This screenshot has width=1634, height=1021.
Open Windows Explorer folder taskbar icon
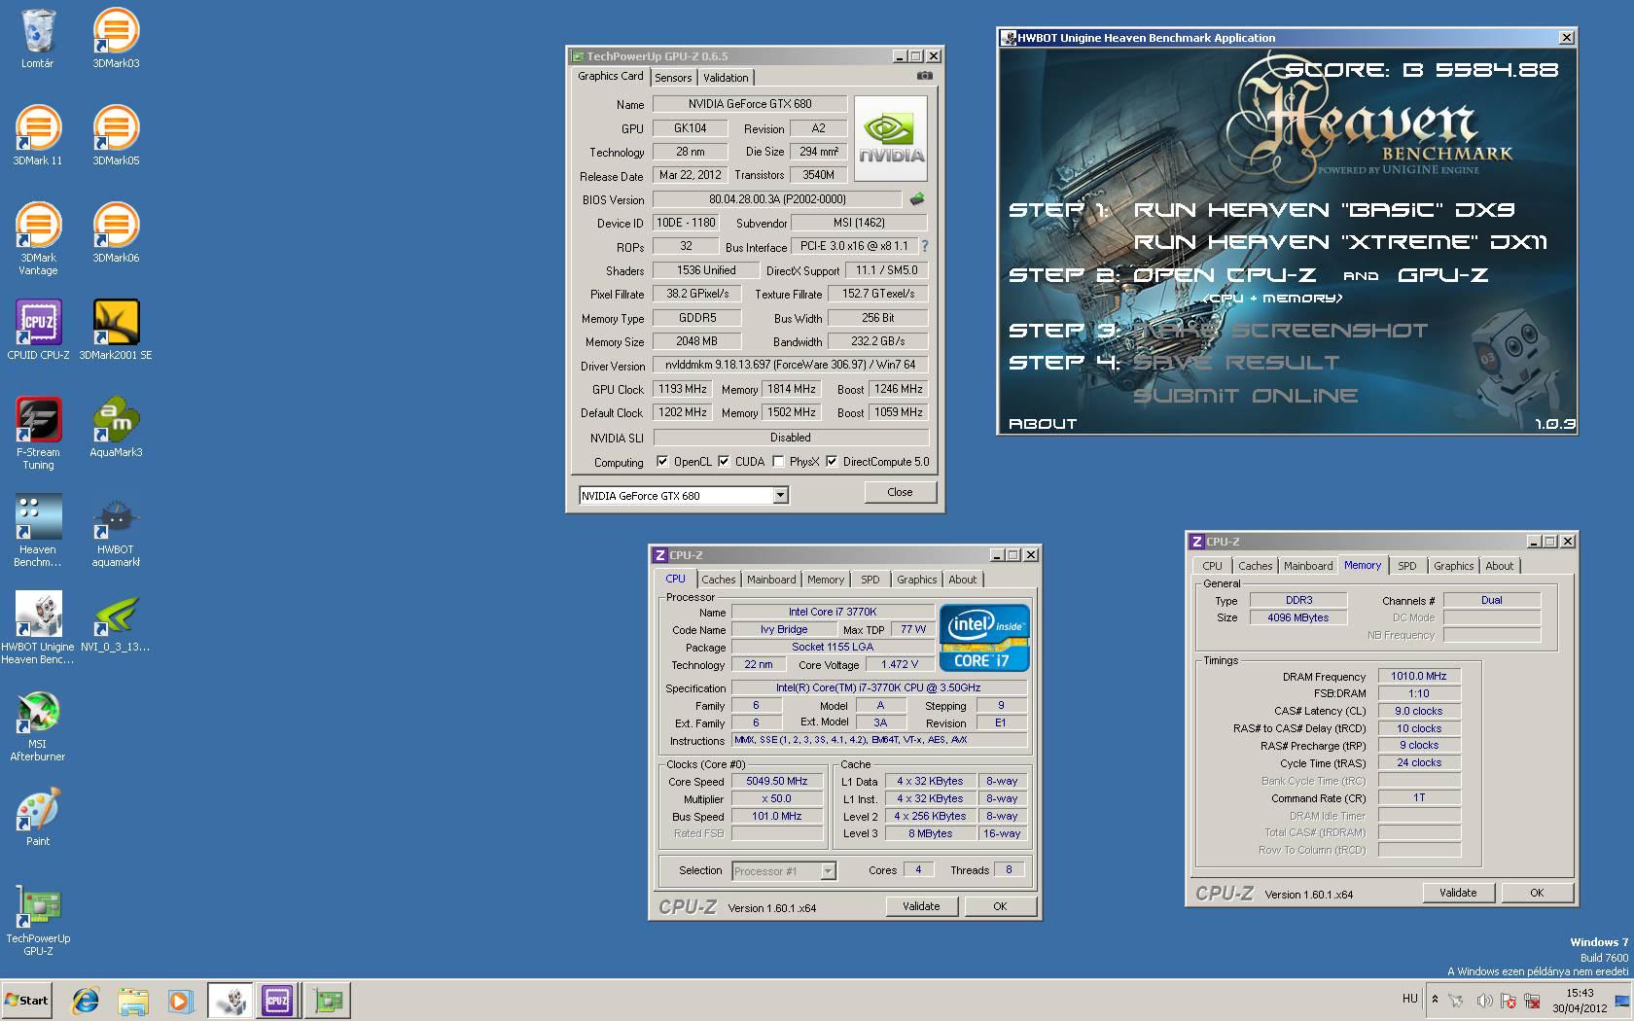133,1000
